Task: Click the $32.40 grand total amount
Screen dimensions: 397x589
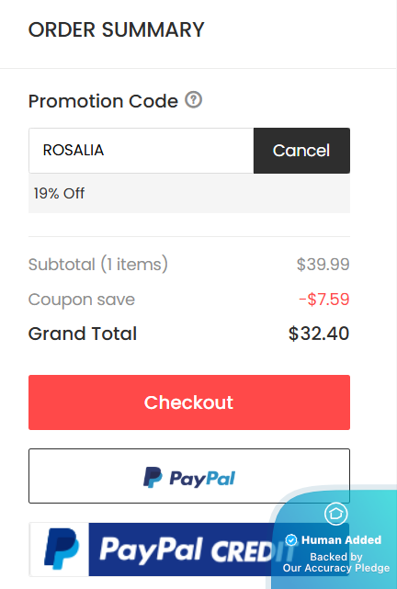Action: click(319, 334)
